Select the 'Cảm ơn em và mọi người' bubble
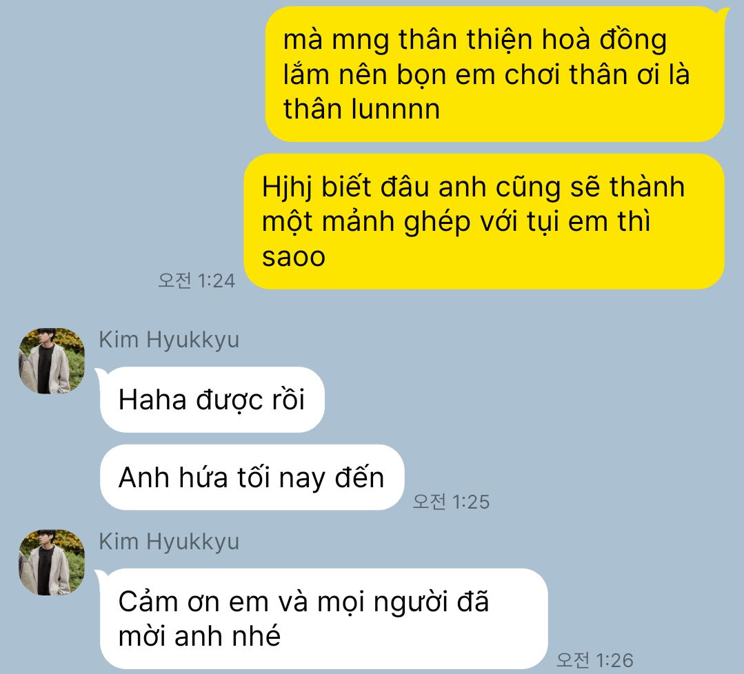Screen dimensions: 744x674 [x=323, y=618]
